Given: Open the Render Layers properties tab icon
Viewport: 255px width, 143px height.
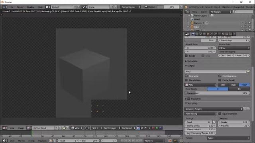Looking at the screenshot, I should point(197,34).
